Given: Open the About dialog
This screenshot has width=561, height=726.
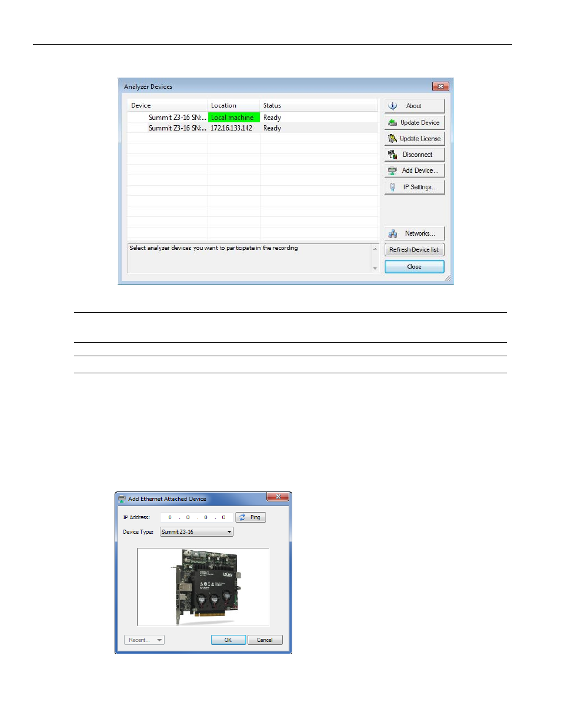Looking at the screenshot, I should (x=415, y=106).
